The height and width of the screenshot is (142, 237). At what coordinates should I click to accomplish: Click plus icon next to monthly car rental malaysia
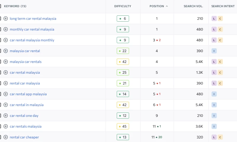coord(6,29)
